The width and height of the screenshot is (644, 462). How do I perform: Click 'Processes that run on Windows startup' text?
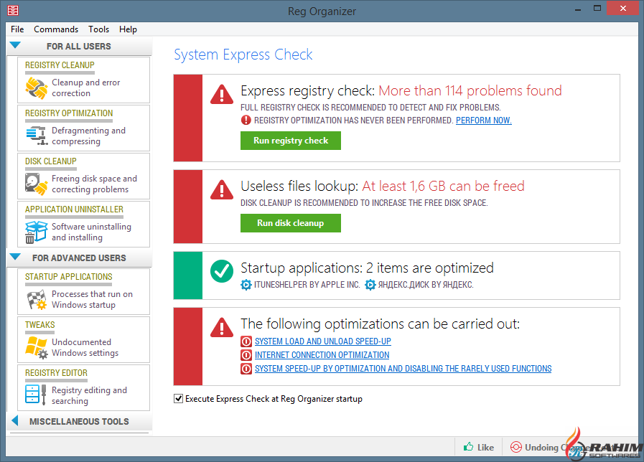(x=92, y=300)
